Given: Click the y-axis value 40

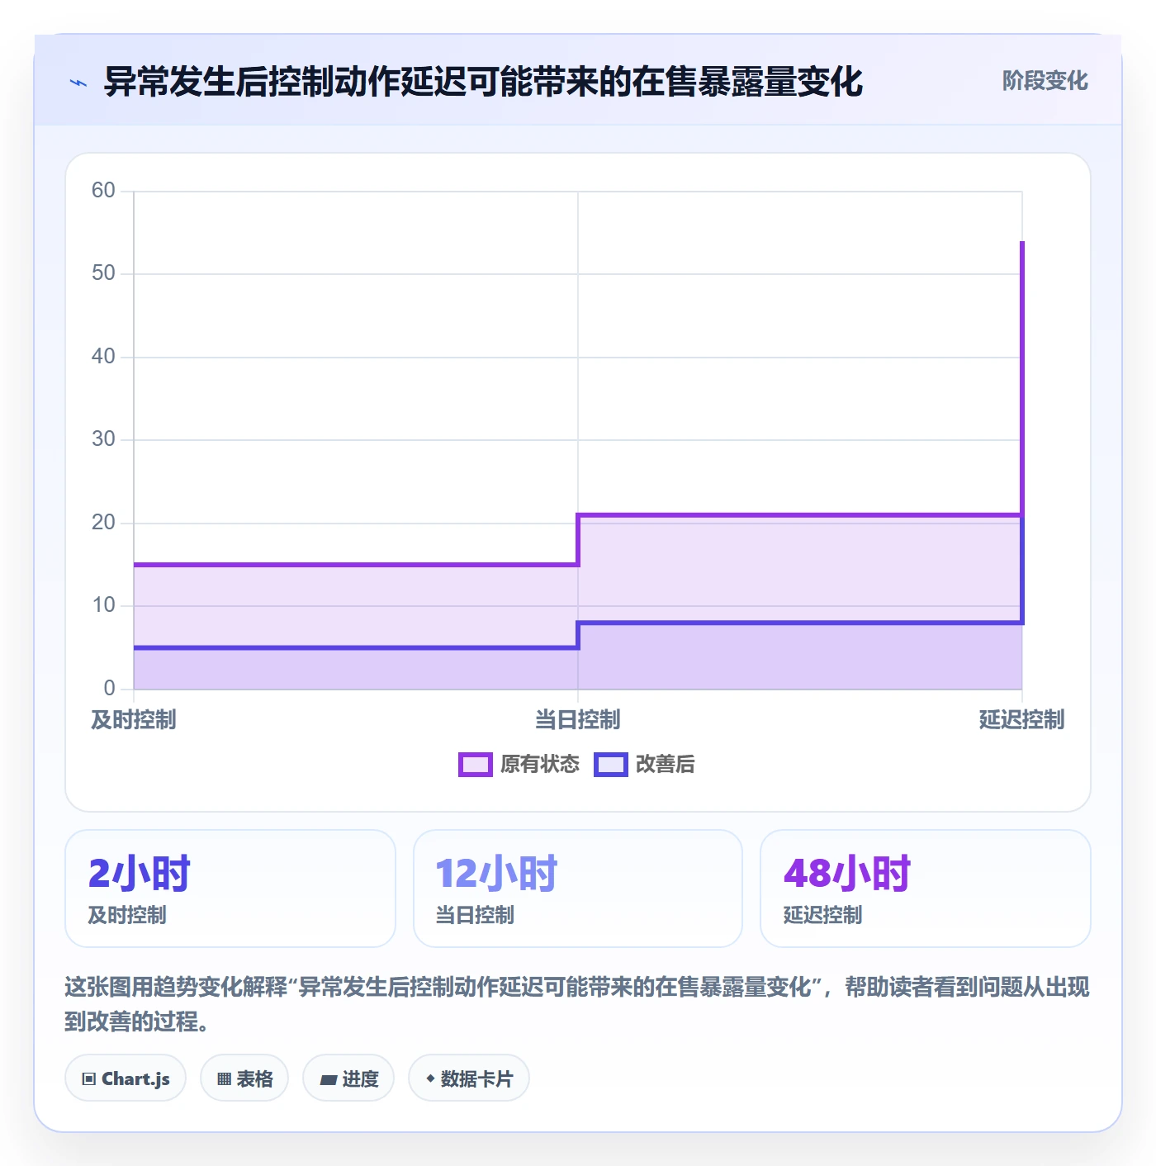Looking at the screenshot, I should pos(103,357).
